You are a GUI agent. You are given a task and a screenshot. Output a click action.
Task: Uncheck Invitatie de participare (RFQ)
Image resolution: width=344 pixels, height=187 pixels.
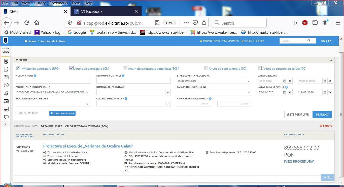pyautogui.click(x=18, y=68)
